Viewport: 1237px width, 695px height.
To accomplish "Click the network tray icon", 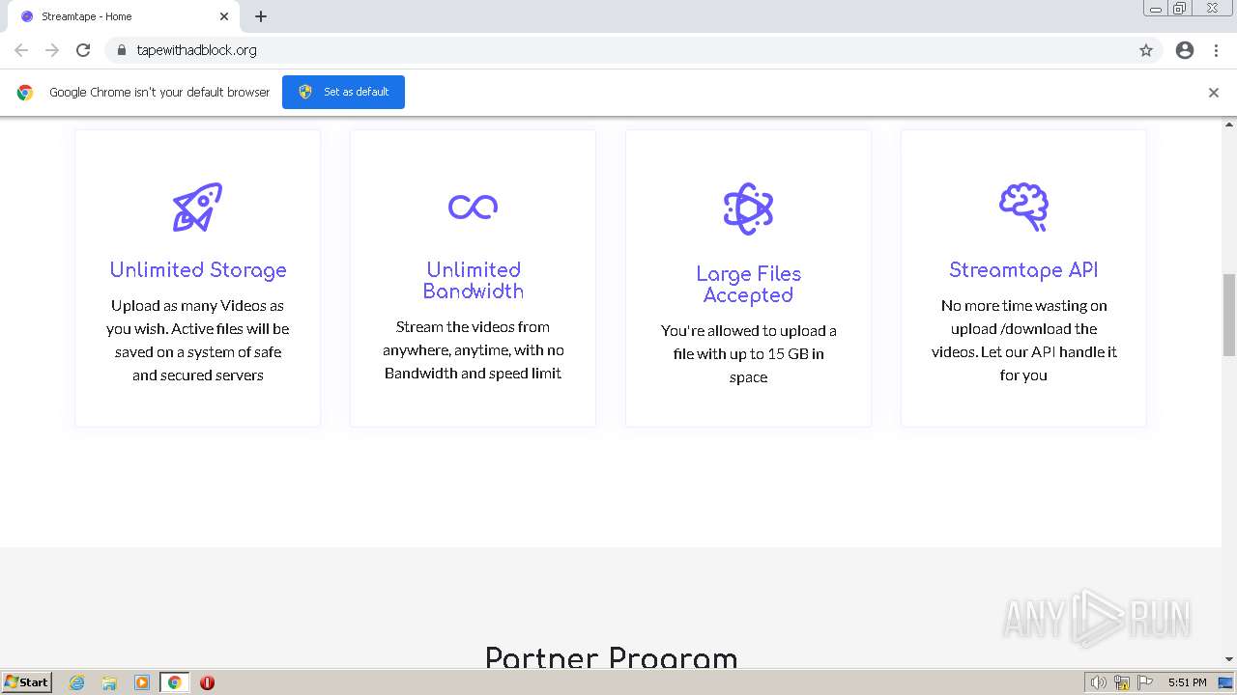I will [x=1122, y=682].
